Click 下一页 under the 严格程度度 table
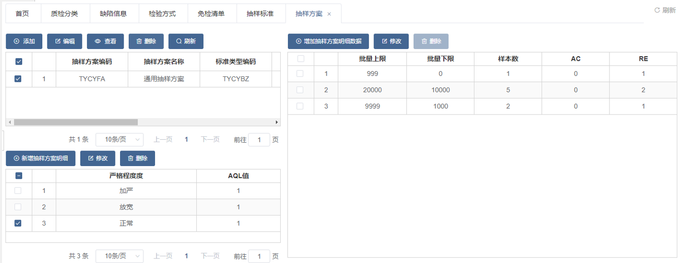Screen dimensions: 682x263 click(x=210, y=256)
